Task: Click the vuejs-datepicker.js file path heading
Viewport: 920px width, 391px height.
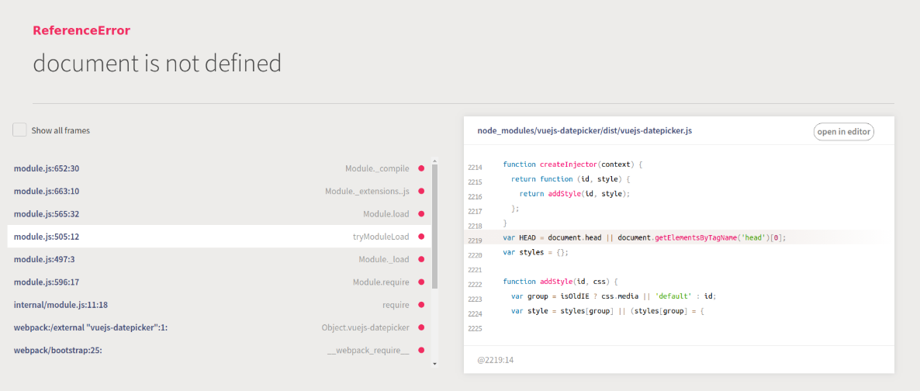Action: pyautogui.click(x=584, y=131)
